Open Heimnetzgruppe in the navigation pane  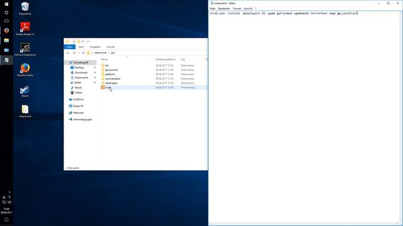point(82,119)
